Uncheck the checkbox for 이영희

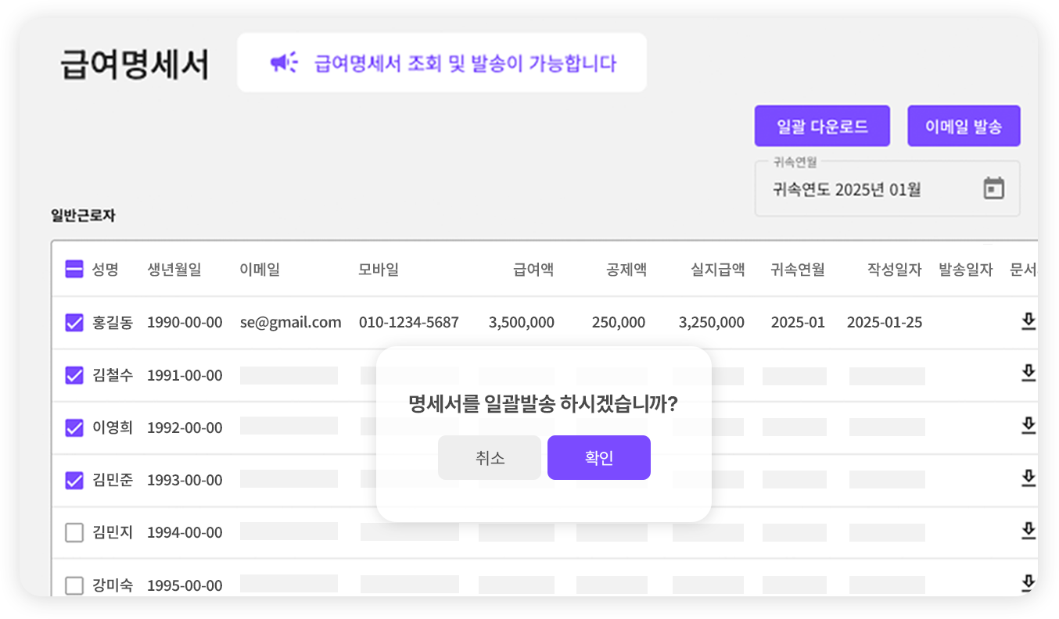(74, 428)
